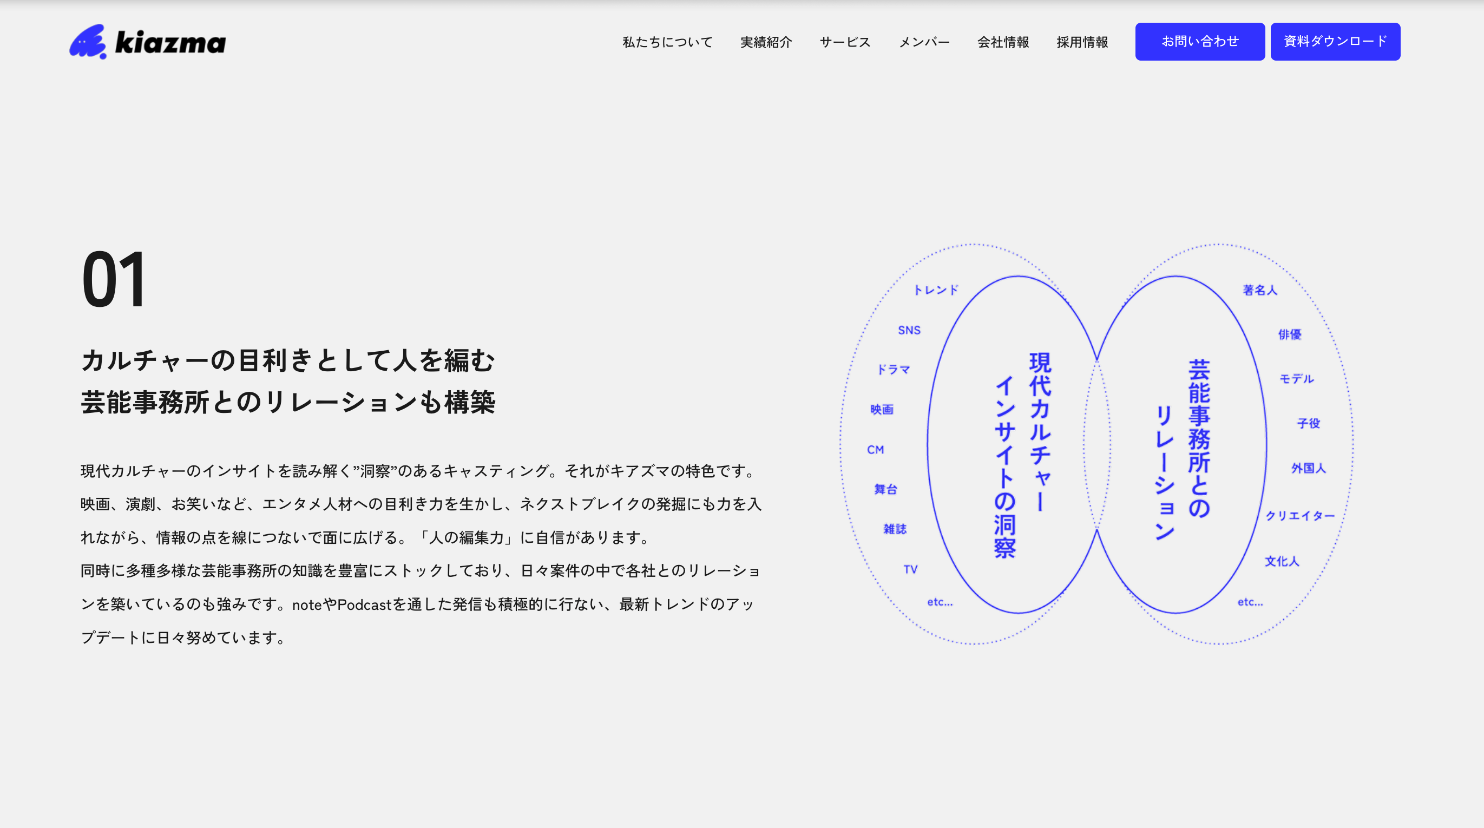Click the トレンド label in the diagram

936,290
